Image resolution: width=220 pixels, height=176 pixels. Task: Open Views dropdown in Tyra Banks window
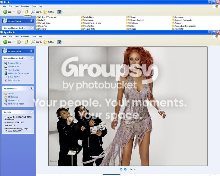tap(60, 42)
